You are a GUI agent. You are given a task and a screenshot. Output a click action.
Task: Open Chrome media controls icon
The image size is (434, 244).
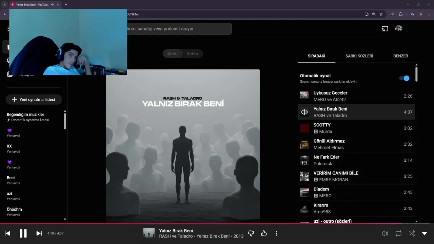(413, 14)
